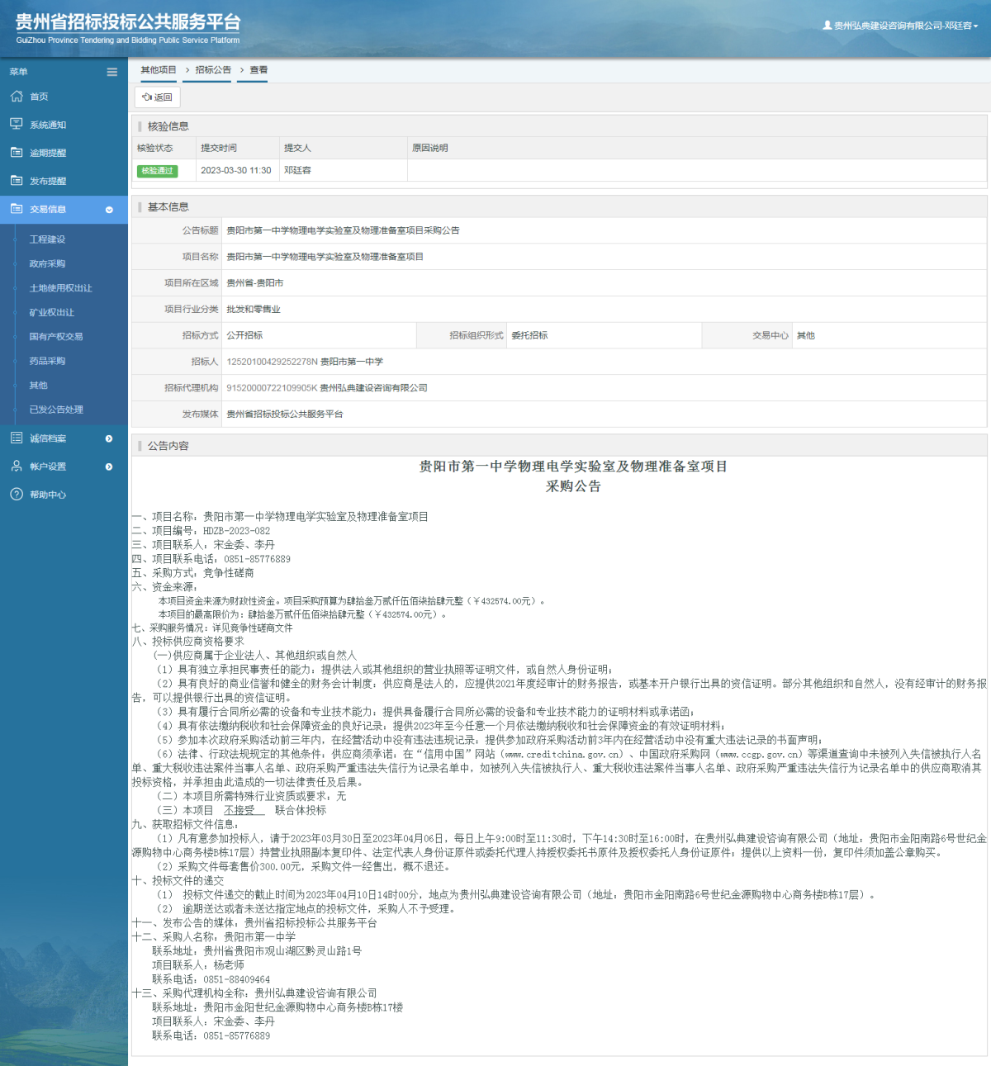Select 政府采购 submenu item

coord(47,263)
